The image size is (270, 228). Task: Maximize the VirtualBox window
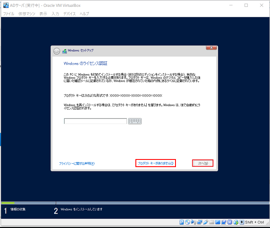pos(246,5)
